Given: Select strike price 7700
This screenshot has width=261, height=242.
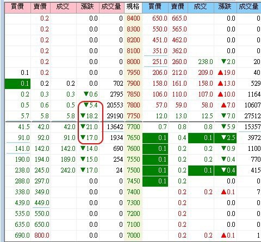Looking at the screenshot, I should [133, 127].
